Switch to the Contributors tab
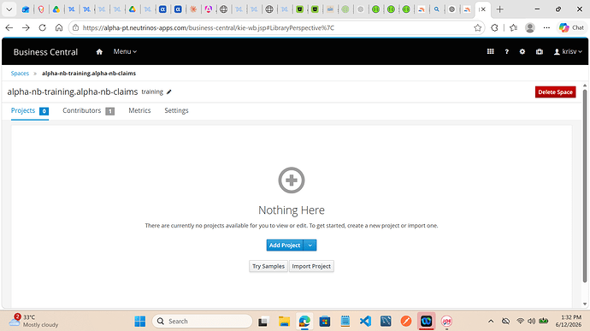590x331 pixels. coord(88,110)
